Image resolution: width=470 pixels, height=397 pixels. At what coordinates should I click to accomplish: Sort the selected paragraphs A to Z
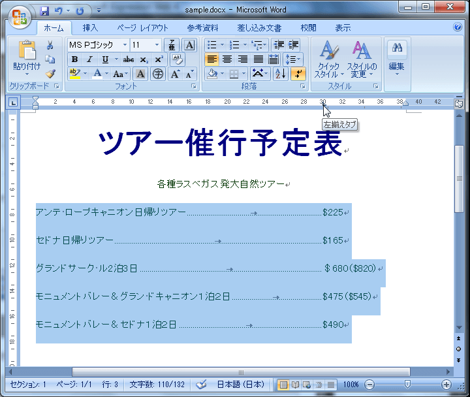click(281, 74)
